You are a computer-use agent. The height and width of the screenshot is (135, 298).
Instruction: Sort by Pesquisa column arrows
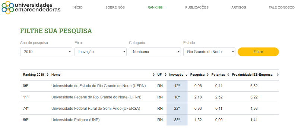pyautogui.click(x=207, y=75)
